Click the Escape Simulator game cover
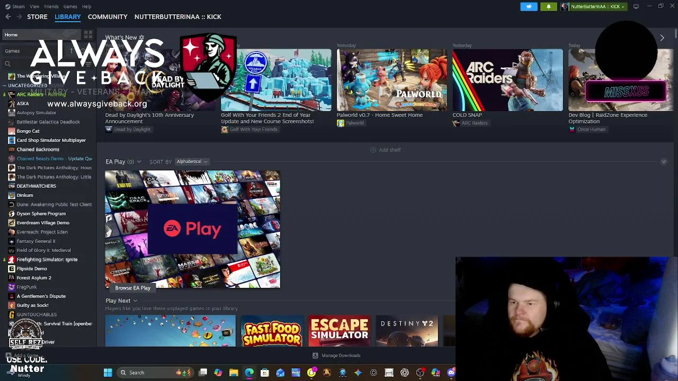Image resolution: width=678 pixels, height=381 pixels. point(340,331)
